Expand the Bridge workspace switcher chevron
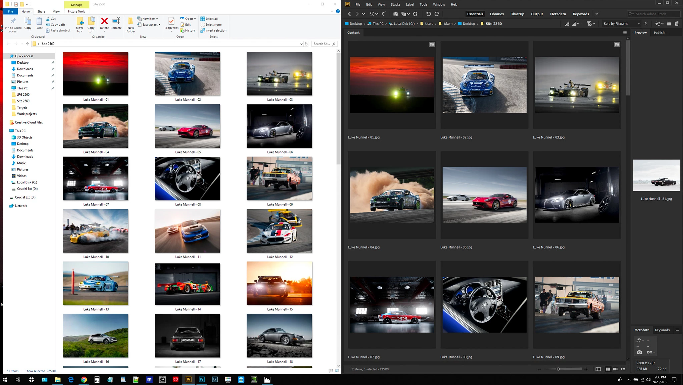The width and height of the screenshot is (683, 385). [x=597, y=14]
